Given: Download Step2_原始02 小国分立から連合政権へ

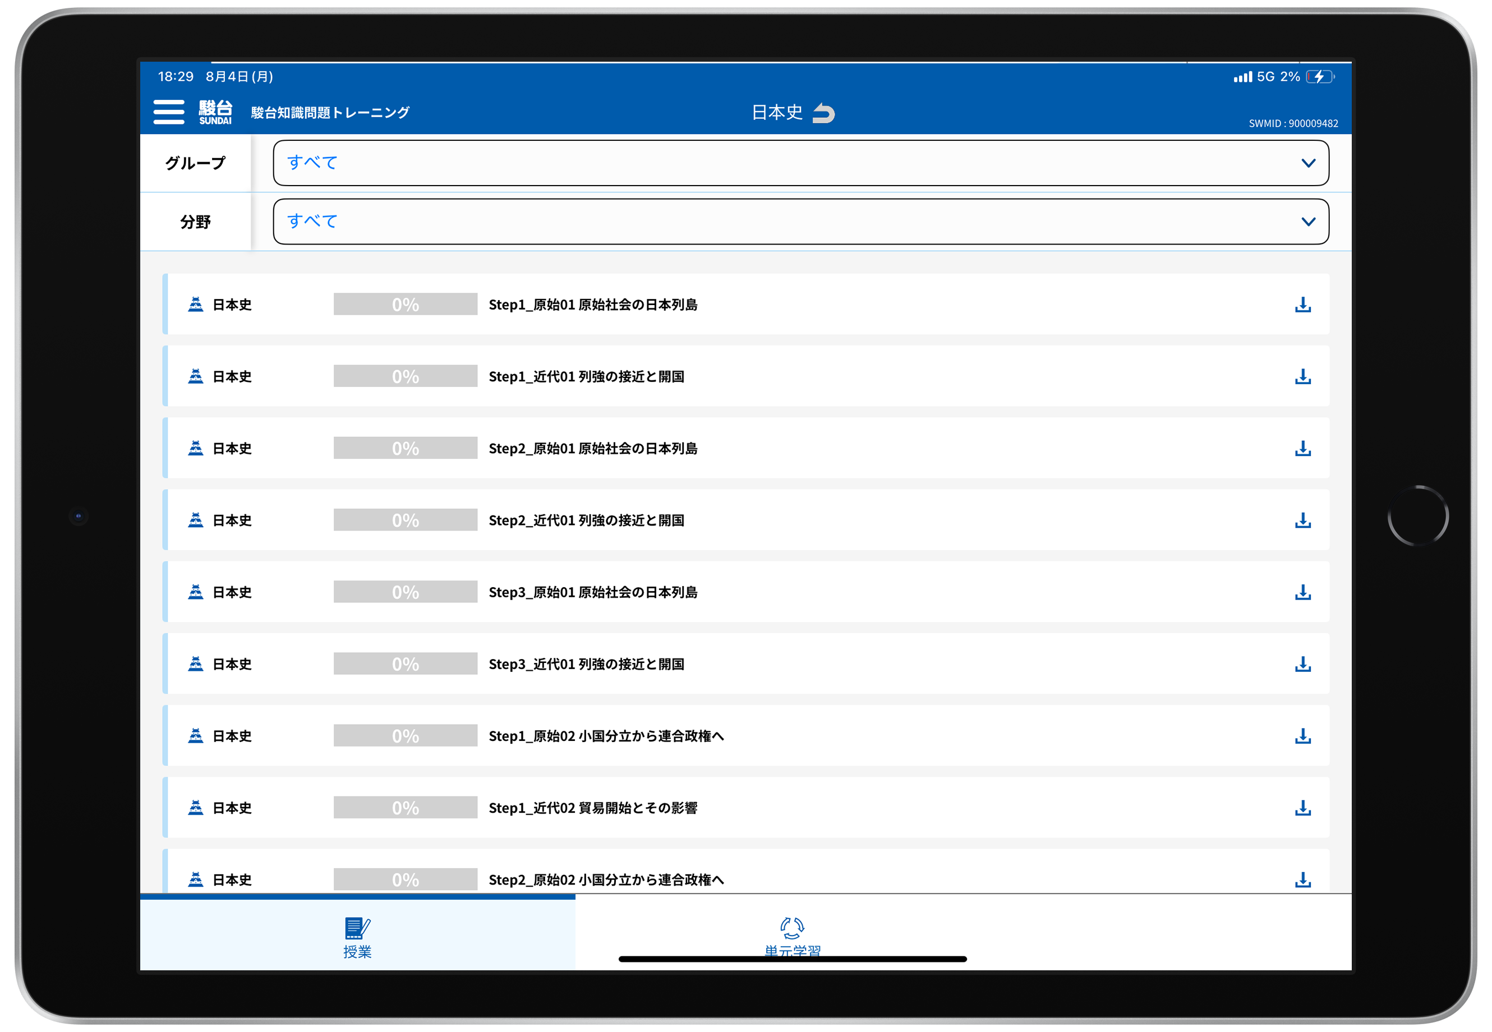Looking at the screenshot, I should [1302, 879].
